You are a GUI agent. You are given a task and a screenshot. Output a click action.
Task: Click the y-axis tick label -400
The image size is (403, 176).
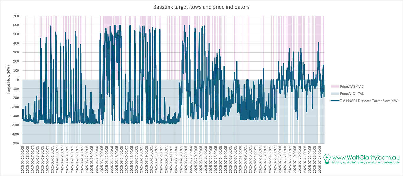coord(16,116)
